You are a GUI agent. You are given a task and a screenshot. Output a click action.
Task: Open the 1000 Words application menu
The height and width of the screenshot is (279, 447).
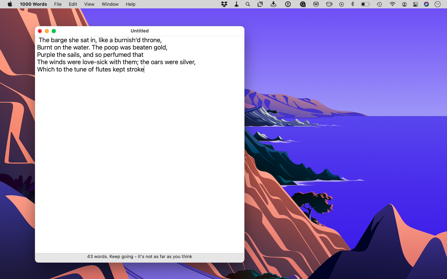[33, 4]
